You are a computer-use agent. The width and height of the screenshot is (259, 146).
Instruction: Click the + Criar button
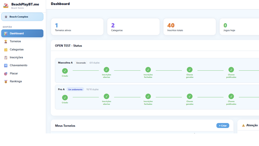tap(223, 126)
